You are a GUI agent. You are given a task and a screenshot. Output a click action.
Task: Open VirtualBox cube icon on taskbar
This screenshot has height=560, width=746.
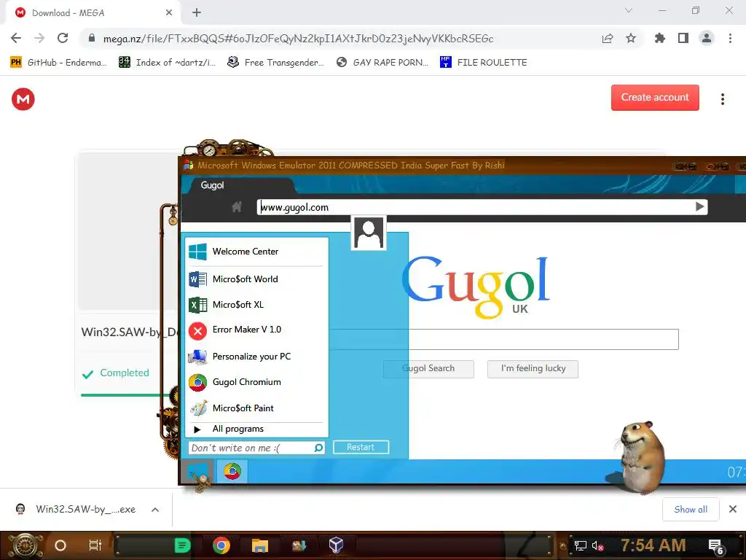[336, 545]
